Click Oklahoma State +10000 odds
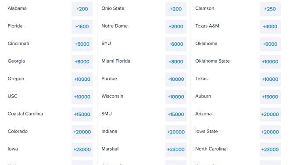Image resolution: width=293 pixels, height=165 pixels. pyautogui.click(x=270, y=62)
